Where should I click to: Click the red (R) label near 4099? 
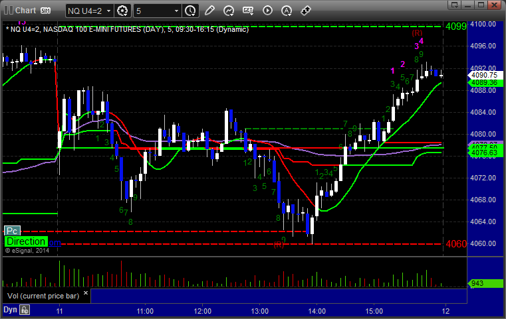click(x=417, y=32)
